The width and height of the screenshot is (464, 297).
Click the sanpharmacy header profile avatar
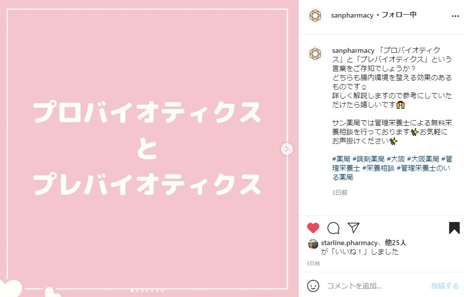tap(315, 15)
